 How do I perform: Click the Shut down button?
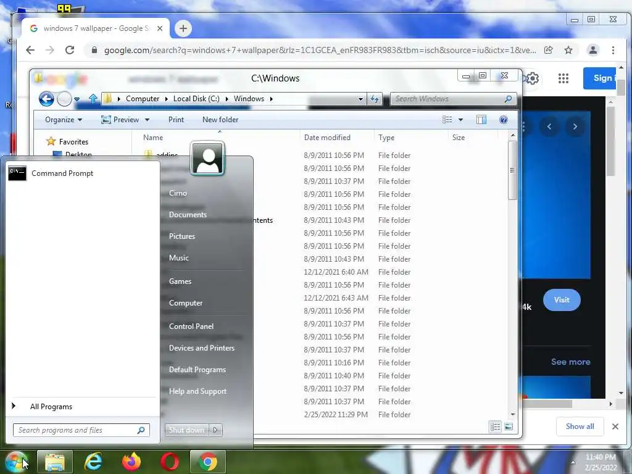point(186,430)
